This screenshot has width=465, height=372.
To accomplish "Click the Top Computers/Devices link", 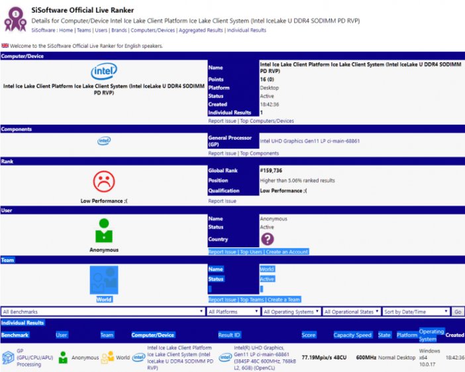I will 267,121.
